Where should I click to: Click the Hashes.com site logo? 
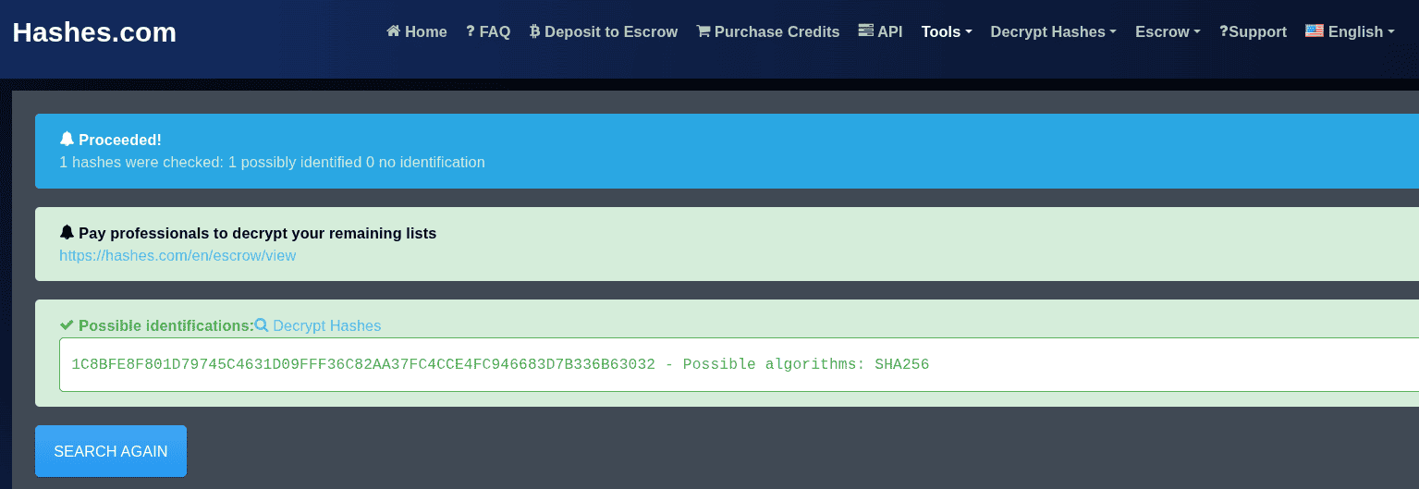94,32
